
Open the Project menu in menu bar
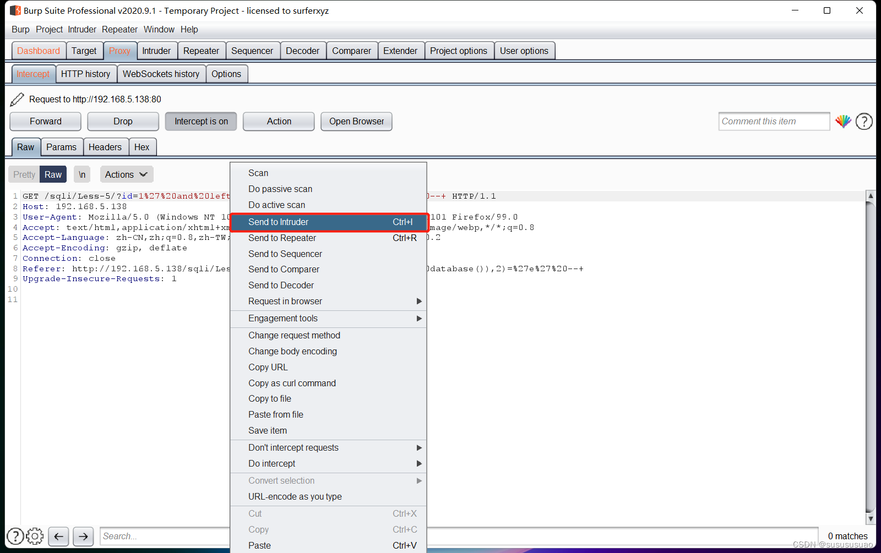pos(49,29)
